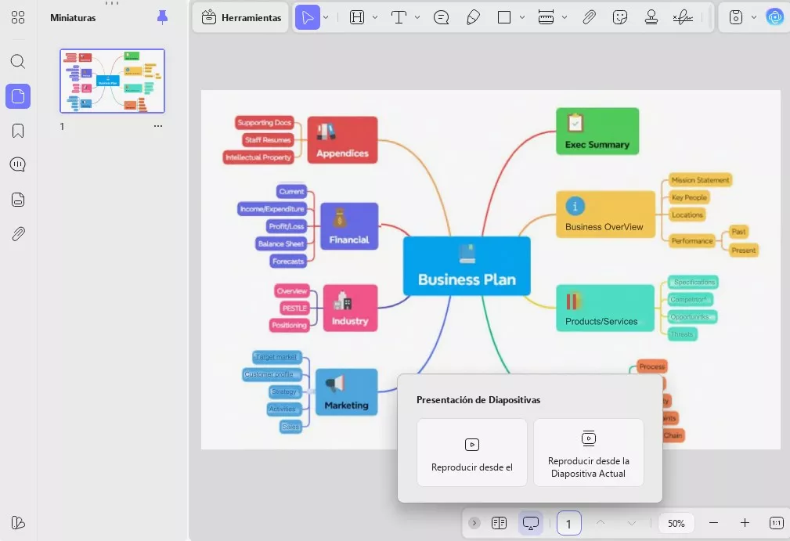The image size is (790, 541).
Task: Expand the selection tool dropdown arrow
Action: click(326, 18)
